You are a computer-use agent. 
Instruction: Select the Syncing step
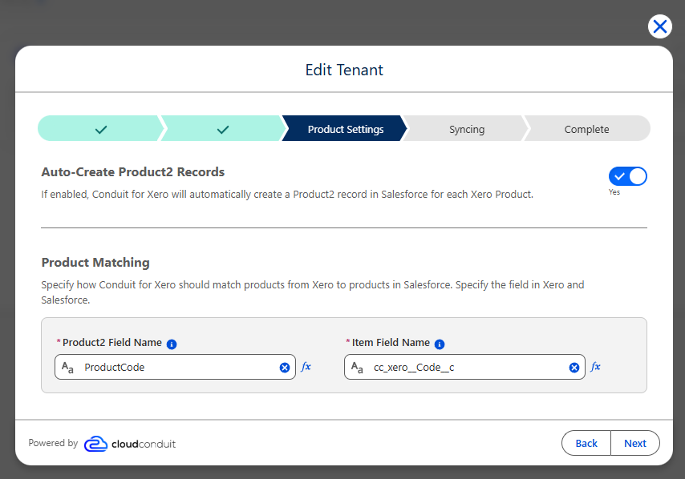click(x=466, y=129)
